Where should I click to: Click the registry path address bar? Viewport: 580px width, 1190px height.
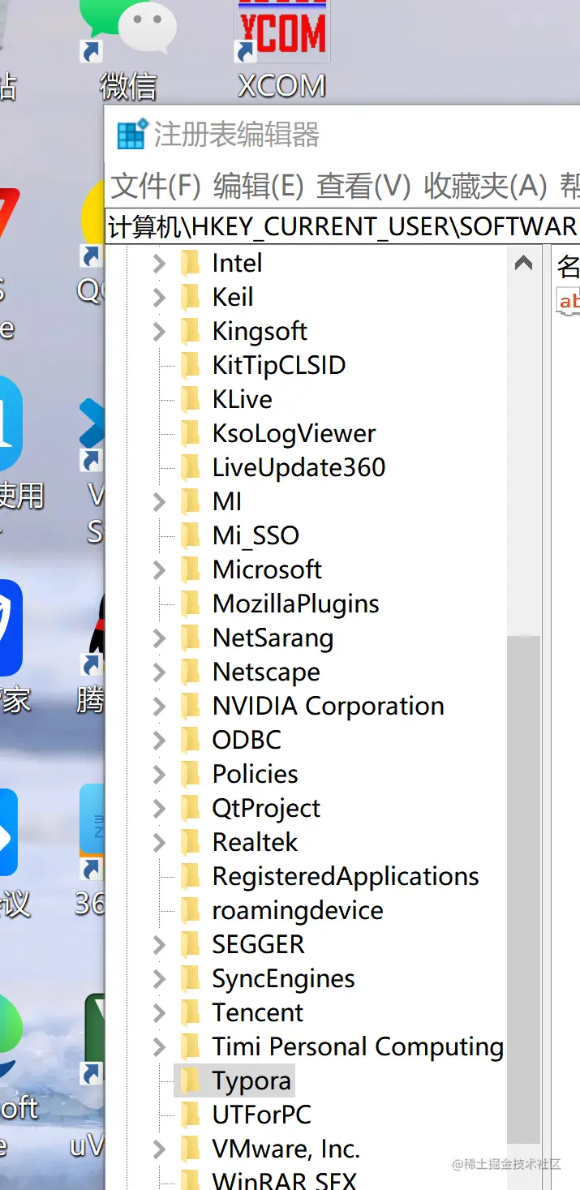[x=342, y=226]
